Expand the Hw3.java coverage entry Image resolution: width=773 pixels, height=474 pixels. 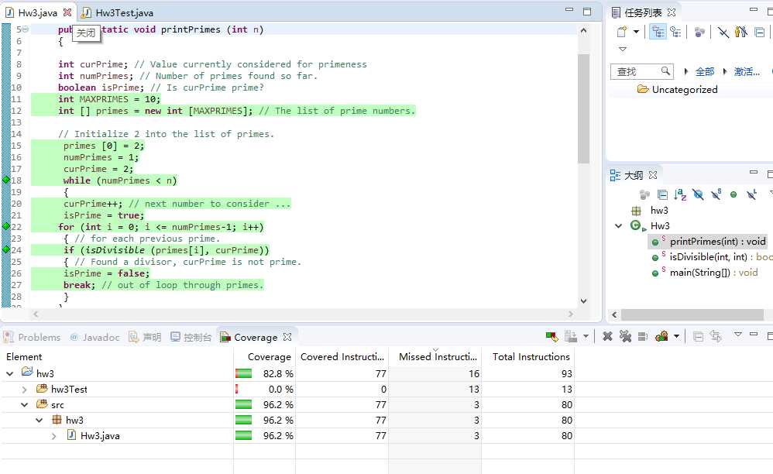53,436
